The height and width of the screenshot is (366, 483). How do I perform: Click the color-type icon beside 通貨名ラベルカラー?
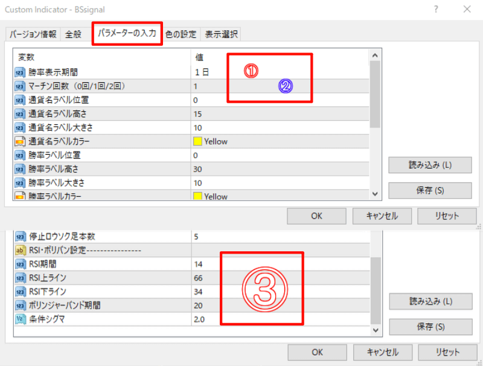20,141
